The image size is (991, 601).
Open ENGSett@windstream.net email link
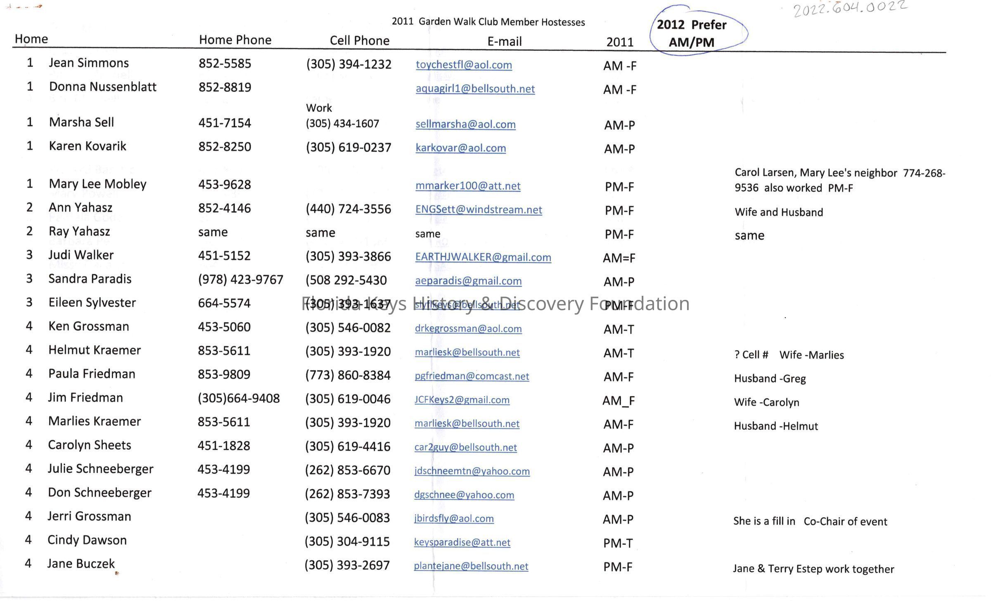click(478, 210)
